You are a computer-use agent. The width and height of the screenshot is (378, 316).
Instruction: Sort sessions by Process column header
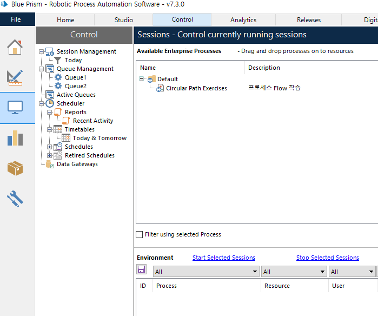pyautogui.click(x=207, y=286)
